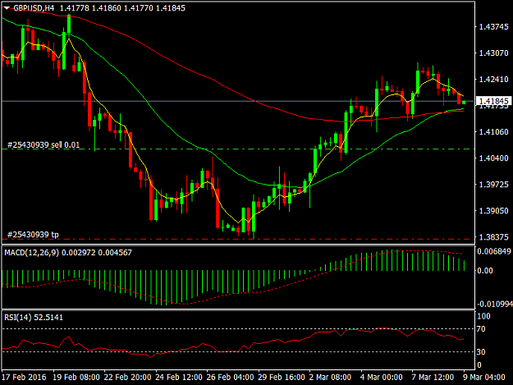The height and width of the screenshot is (385, 513).
Task: Click the 1.38375 price scale value
Action: (493, 237)
